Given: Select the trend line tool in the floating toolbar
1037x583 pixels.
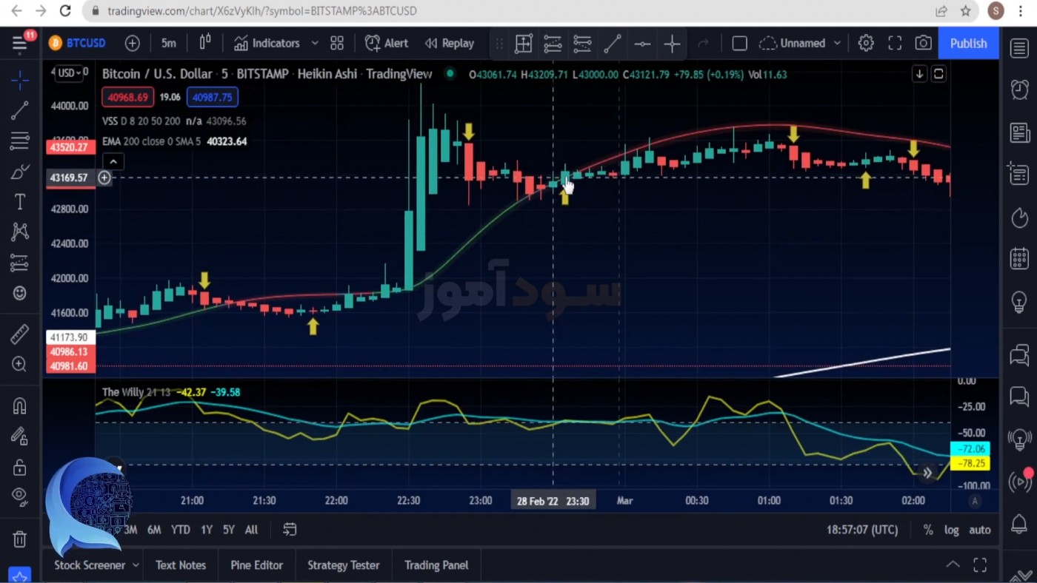Looking at the screenshot, I should click(x=613, y=44).
